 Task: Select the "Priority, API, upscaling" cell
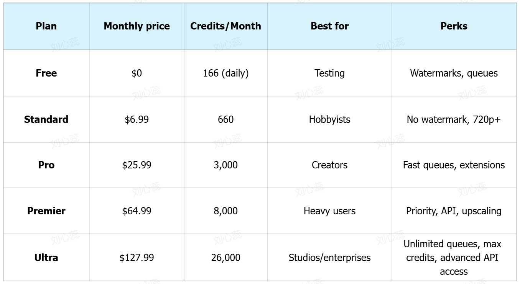pos(454,211)
